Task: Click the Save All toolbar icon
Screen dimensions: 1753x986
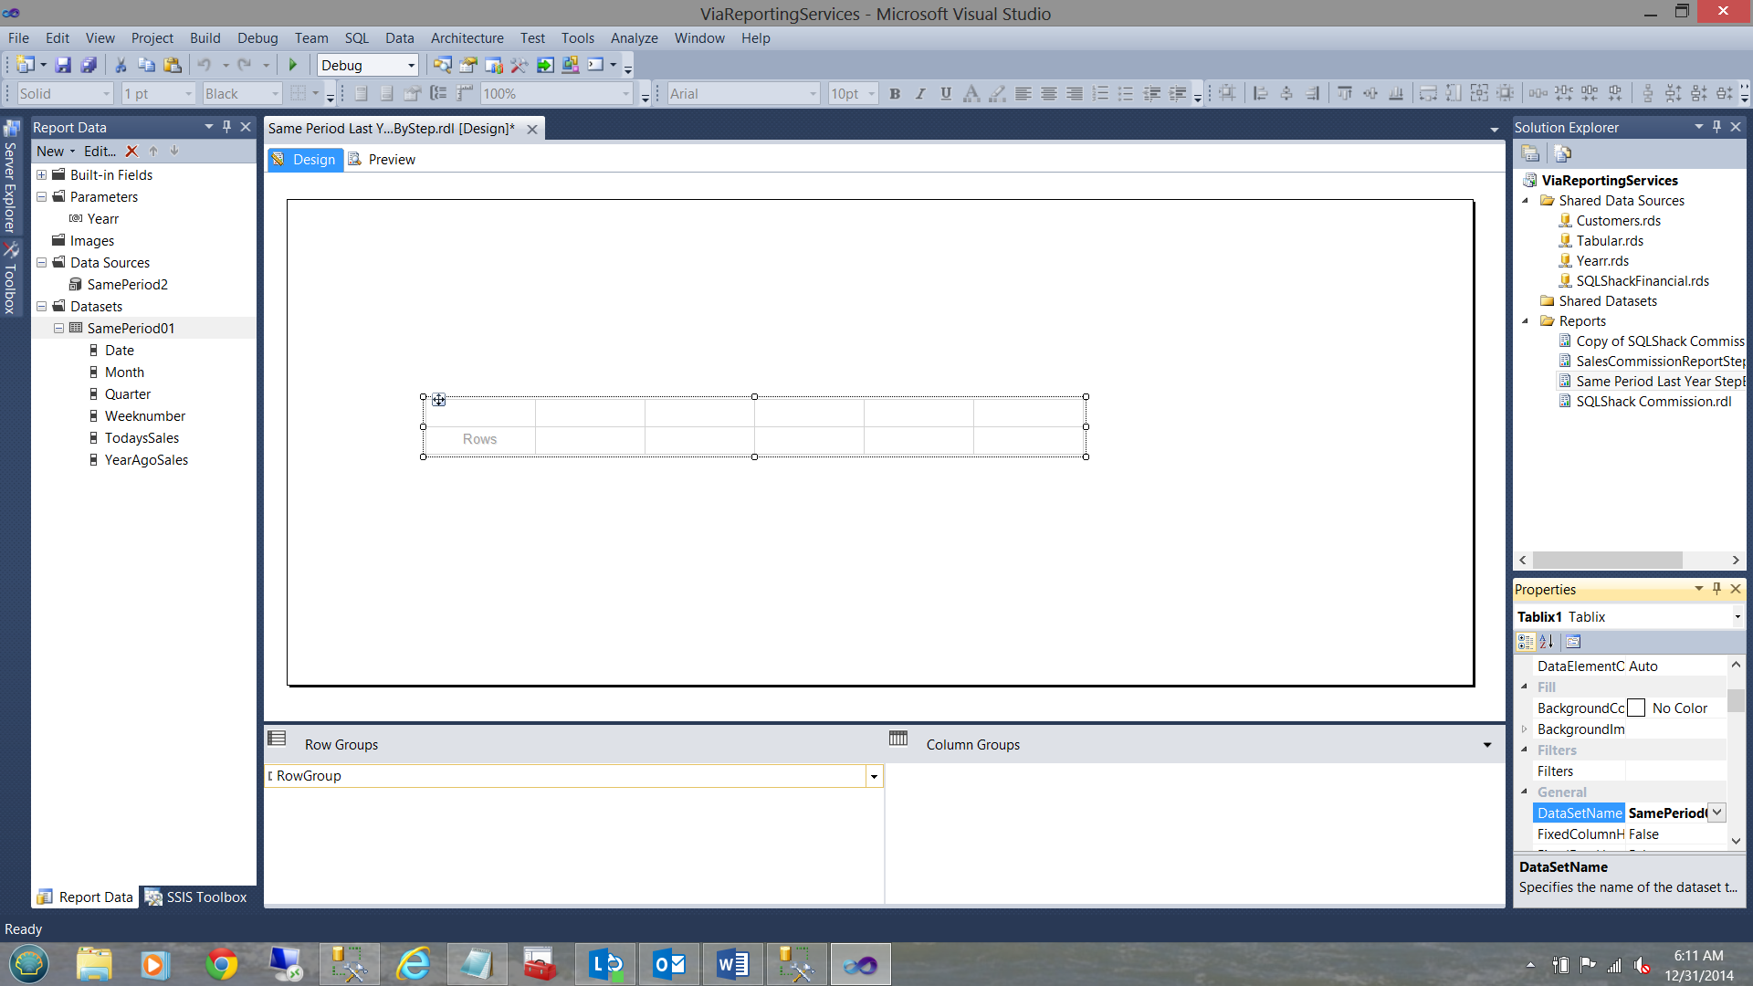Action: coord(89,65)
